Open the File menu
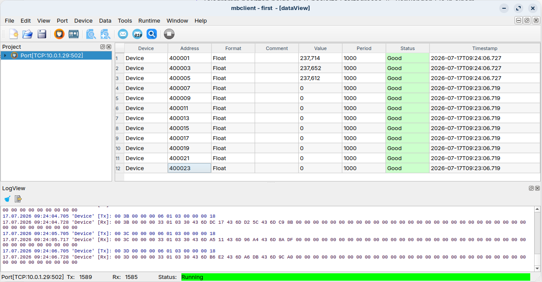Viewport: 542px width, 282px height. point(10,20)
